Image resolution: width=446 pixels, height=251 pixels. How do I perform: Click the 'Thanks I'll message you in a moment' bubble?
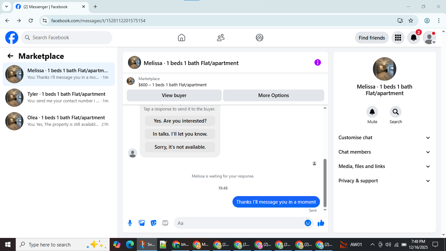276,202
